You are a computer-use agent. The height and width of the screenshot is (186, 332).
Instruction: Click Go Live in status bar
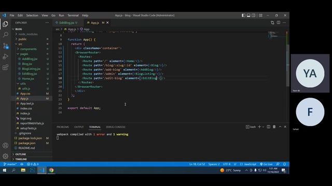point(266,164)
